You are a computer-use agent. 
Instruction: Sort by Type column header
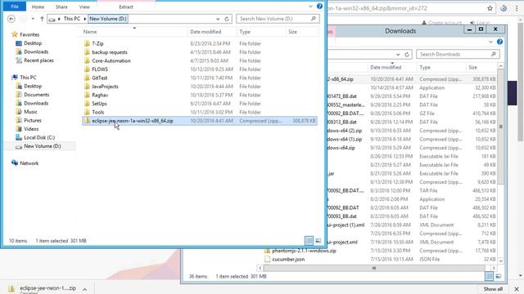click(245, 32)
